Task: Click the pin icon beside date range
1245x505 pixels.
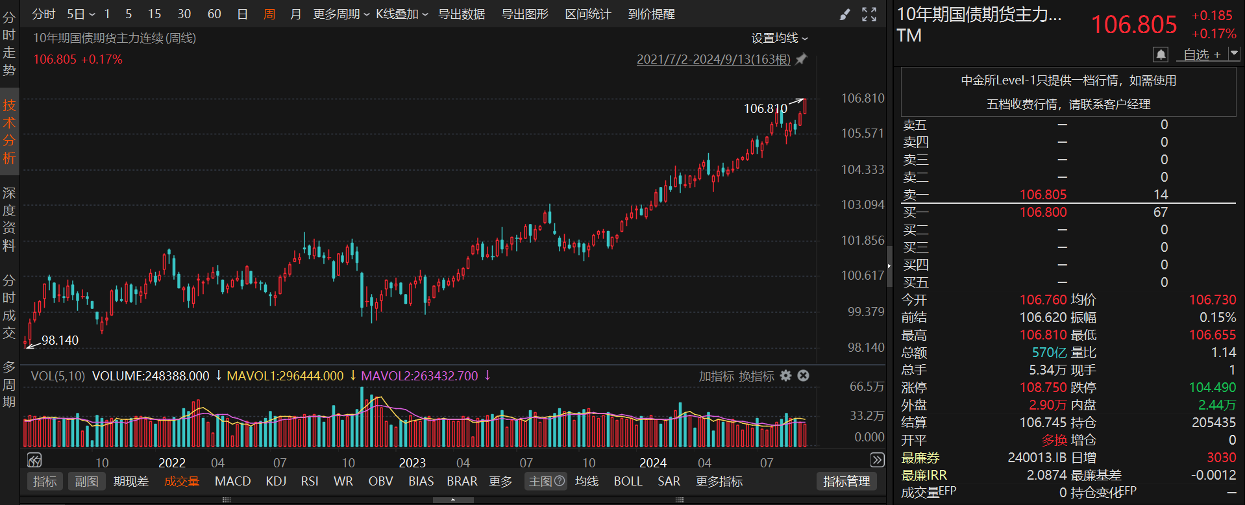Action: tap(802, 59)
